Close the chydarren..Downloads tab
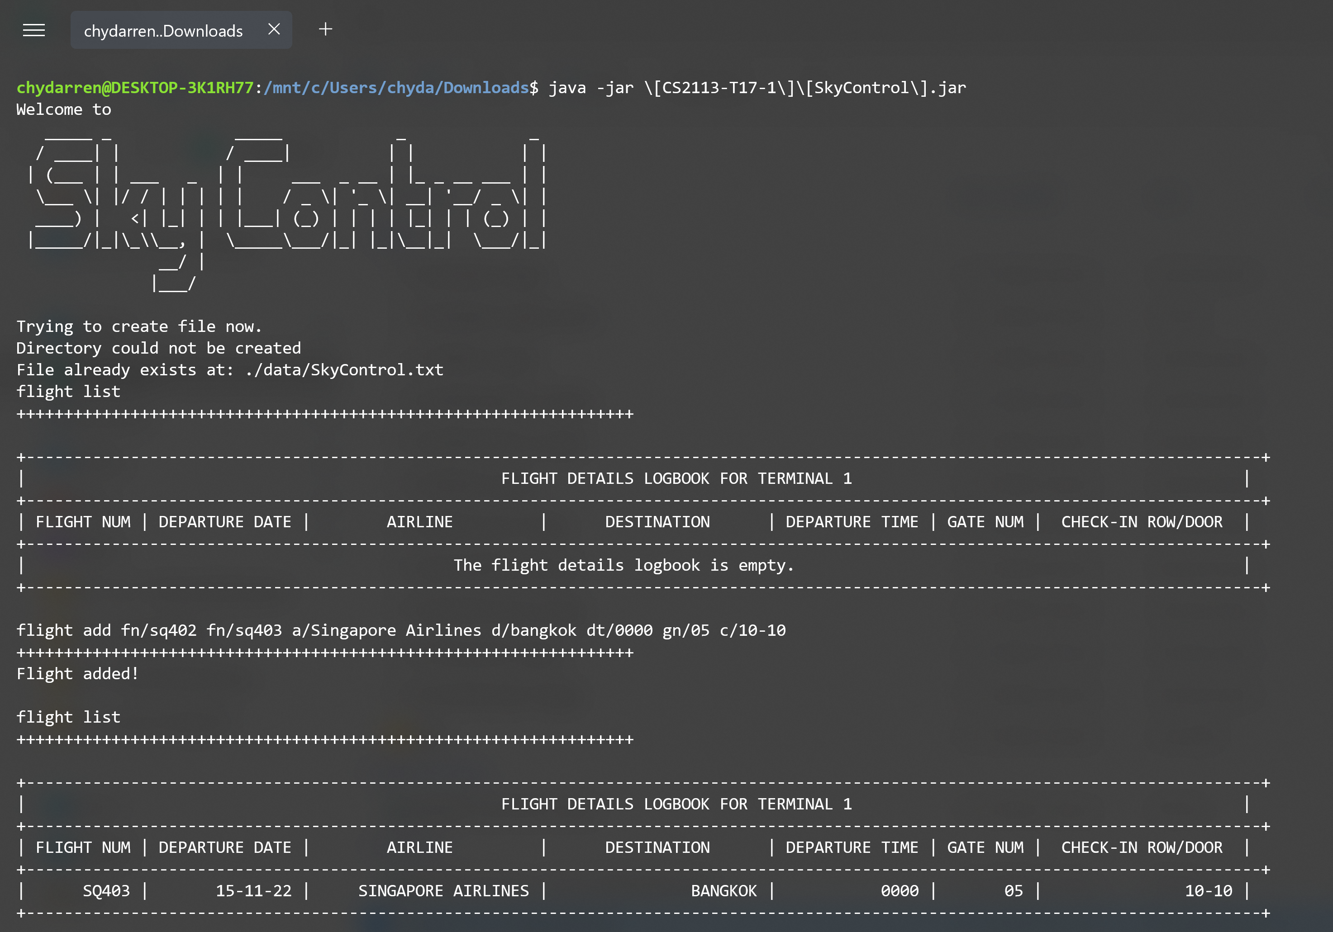Screen dimensions: 1333x932 click(x=274, y=29)
